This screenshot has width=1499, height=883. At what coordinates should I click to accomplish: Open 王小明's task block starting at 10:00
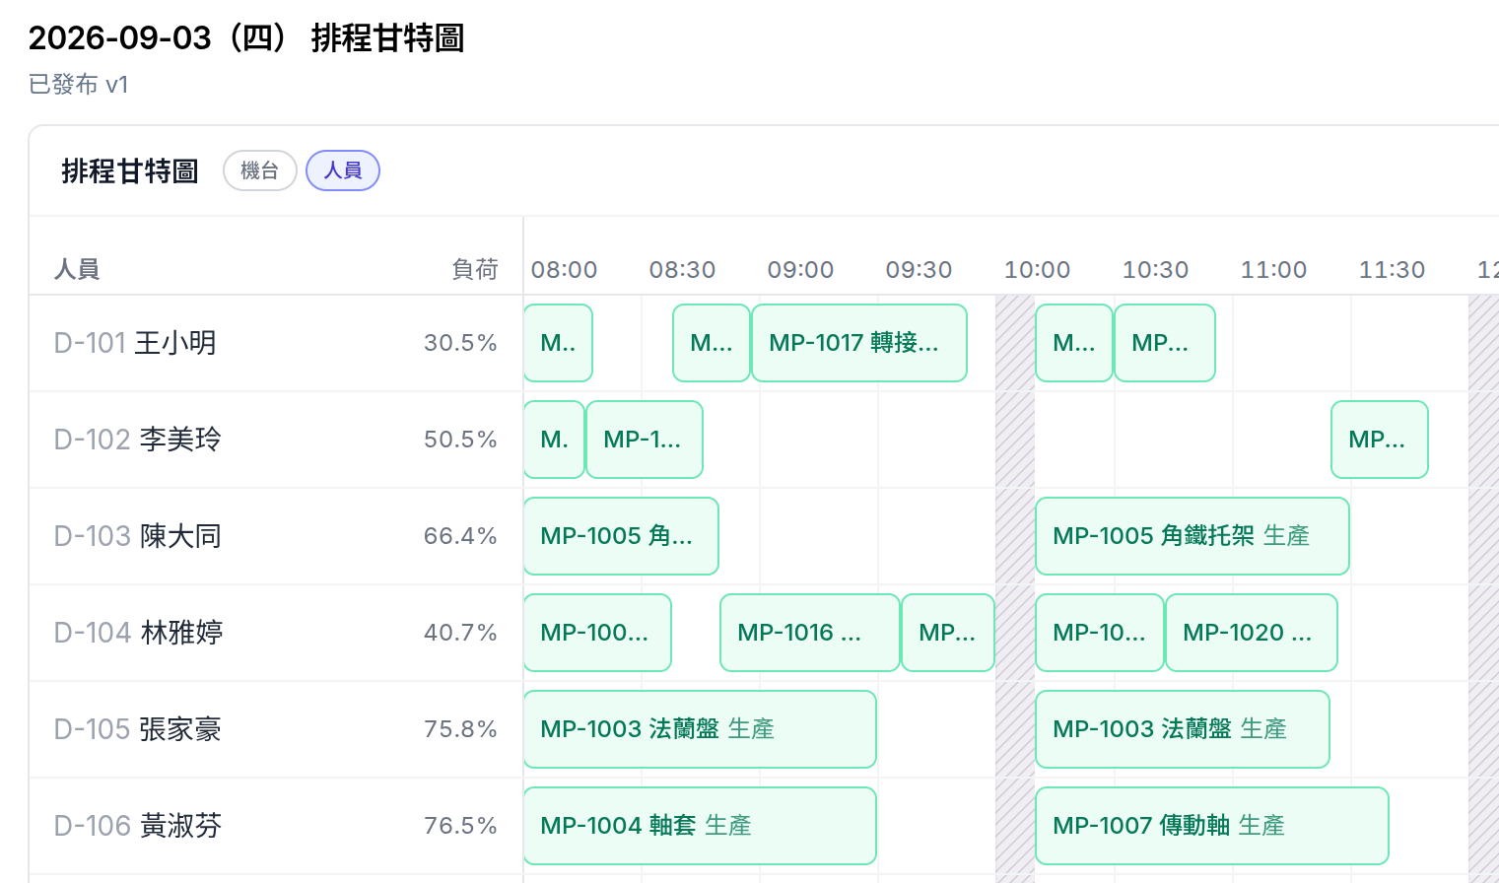pos(1074,343)
